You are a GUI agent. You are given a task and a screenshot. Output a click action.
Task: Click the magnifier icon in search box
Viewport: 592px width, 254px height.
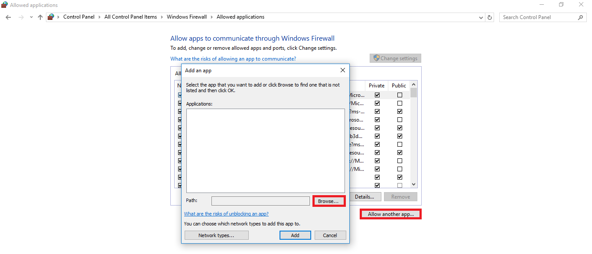pyautogui.click(x=581, y=17)
